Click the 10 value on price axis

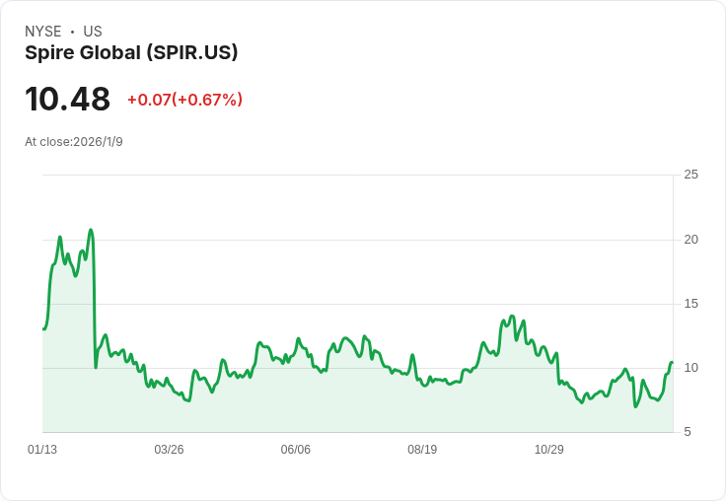click(x=691, y=368)
